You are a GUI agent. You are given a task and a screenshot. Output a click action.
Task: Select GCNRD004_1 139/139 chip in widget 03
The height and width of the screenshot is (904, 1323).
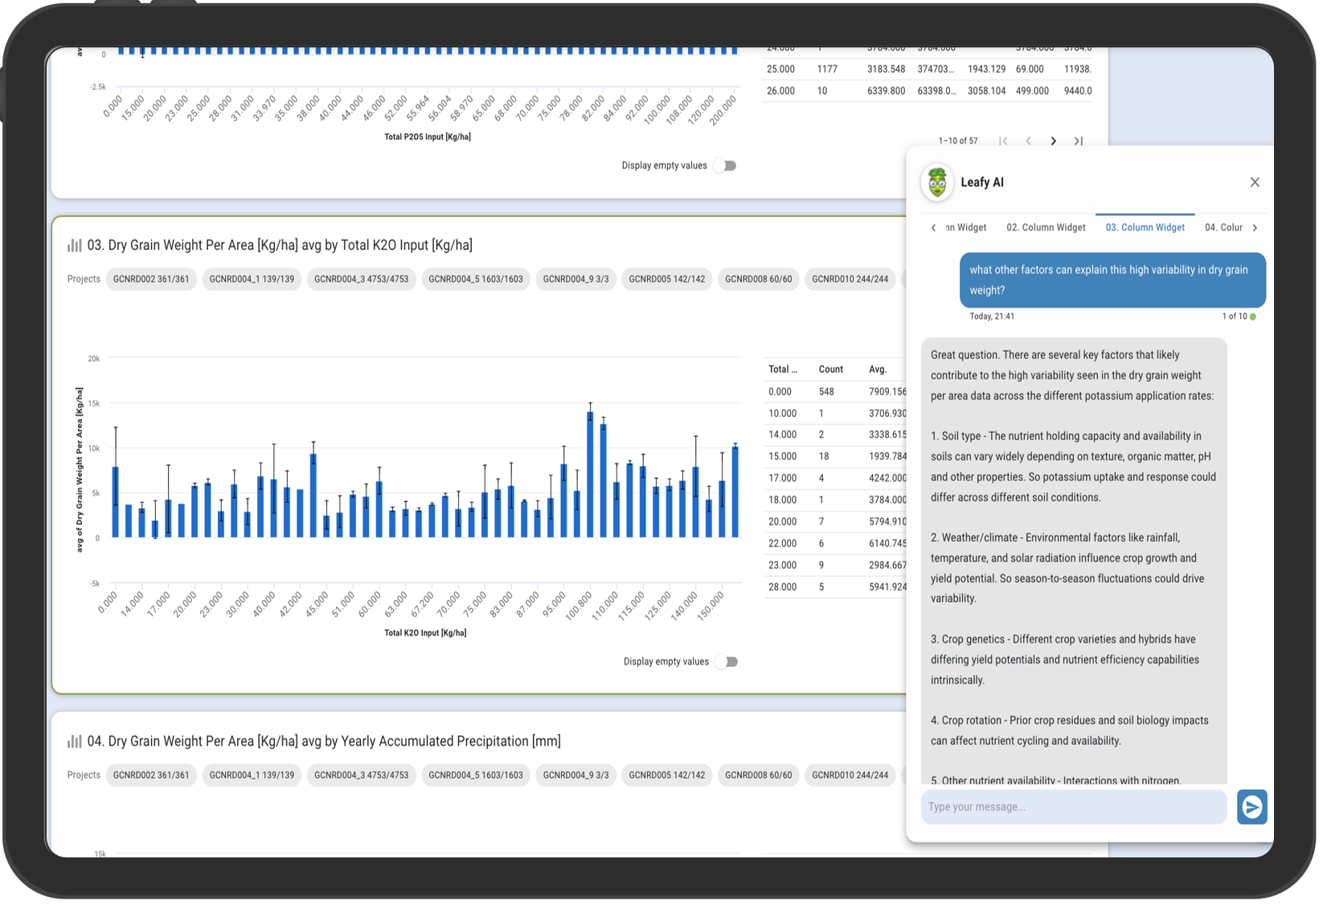252,280
